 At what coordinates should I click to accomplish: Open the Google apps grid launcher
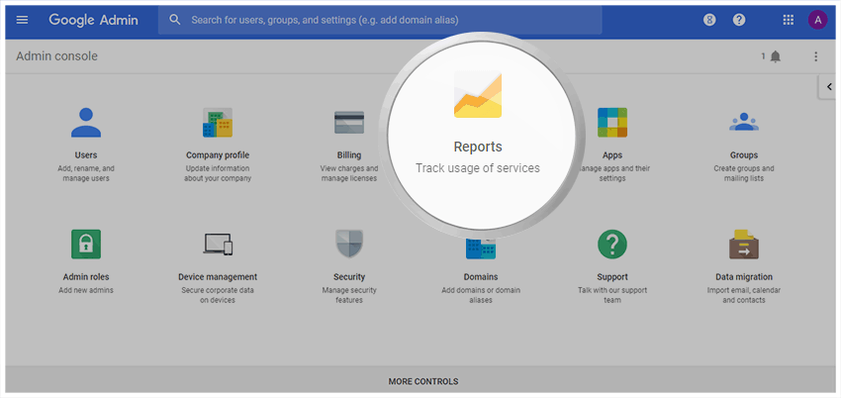pyautogui.click(x=788, y=20)
